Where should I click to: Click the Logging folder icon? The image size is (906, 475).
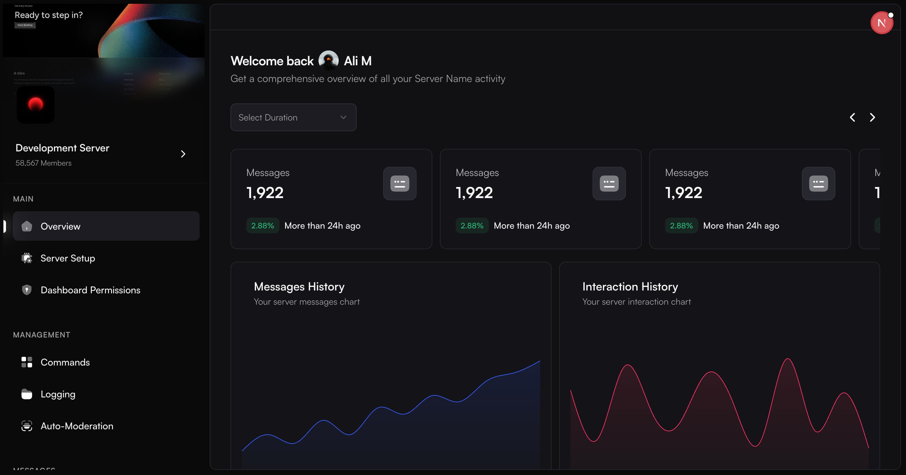coord(27,394)
